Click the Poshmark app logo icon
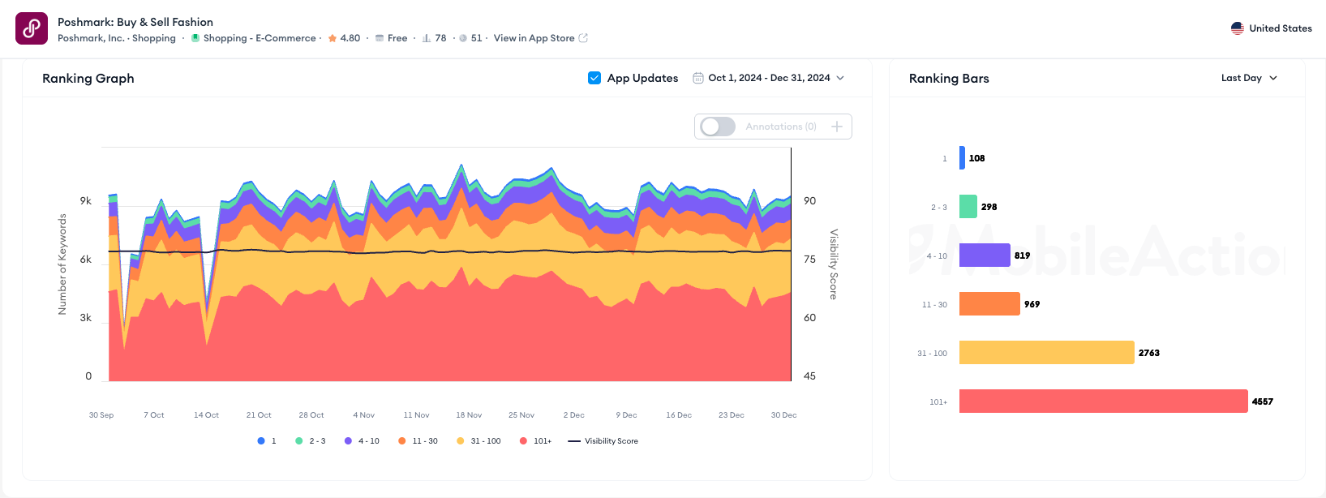This screenshot has width=1326, height=498. (32, 28)
